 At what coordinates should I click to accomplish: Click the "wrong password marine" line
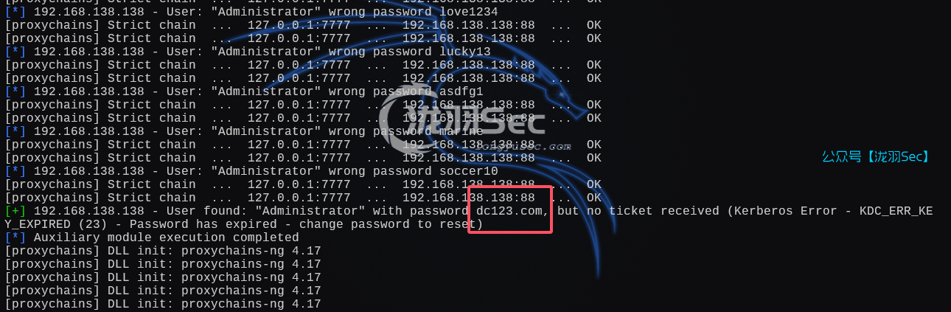point(244,131)
